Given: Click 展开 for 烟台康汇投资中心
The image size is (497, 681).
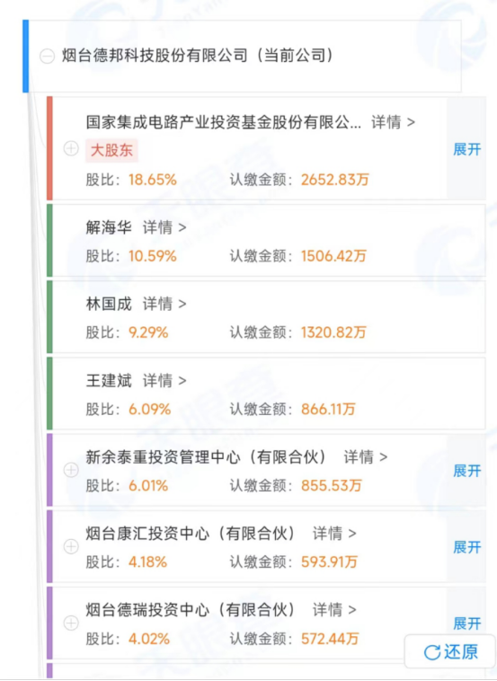Looking at the screenshot, I should pyautogui.click(x=467, y=547).
